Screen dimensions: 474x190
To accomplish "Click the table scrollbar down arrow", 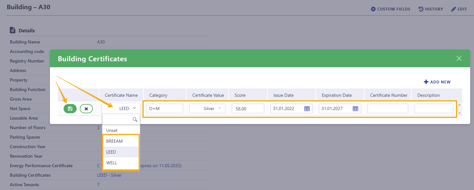I will (459, 113).
